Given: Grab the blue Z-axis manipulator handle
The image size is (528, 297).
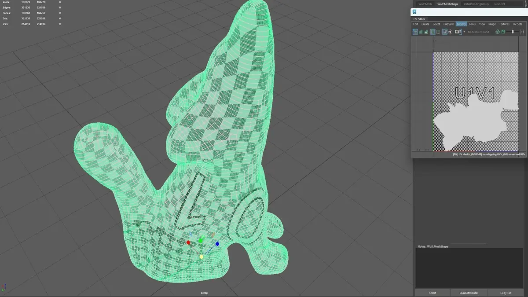Looking at the screenshot, I should (x=217, y=244).
